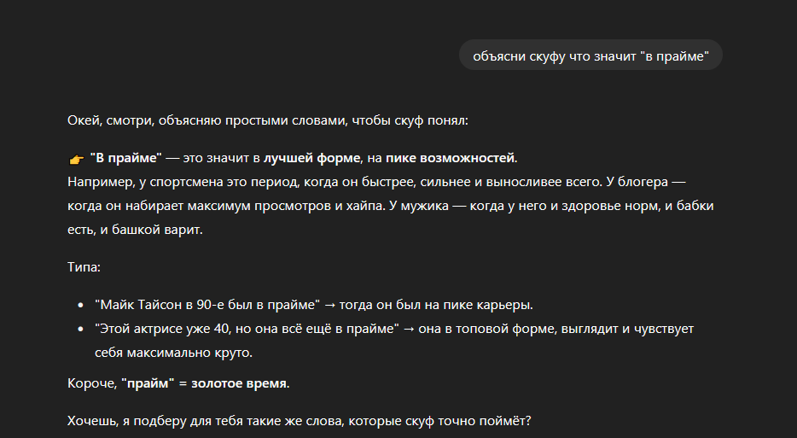Image resolution: width=797 pixels, height=438 pixels.
Task: Click the bold phrase "пике возможностей"
Action: (x=451, y=158)
